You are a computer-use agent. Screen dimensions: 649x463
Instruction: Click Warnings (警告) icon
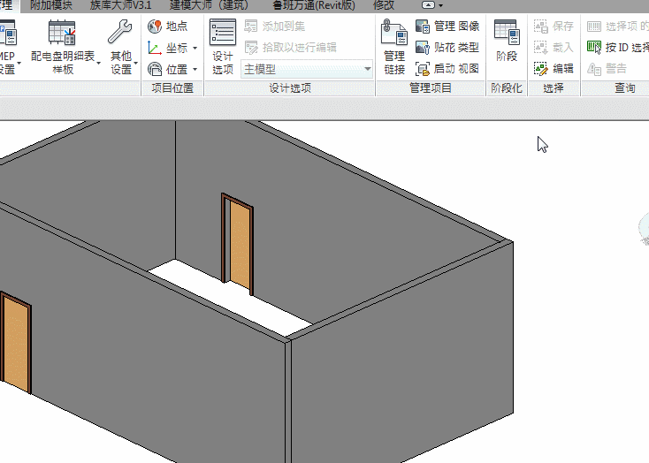coord(594,69)
